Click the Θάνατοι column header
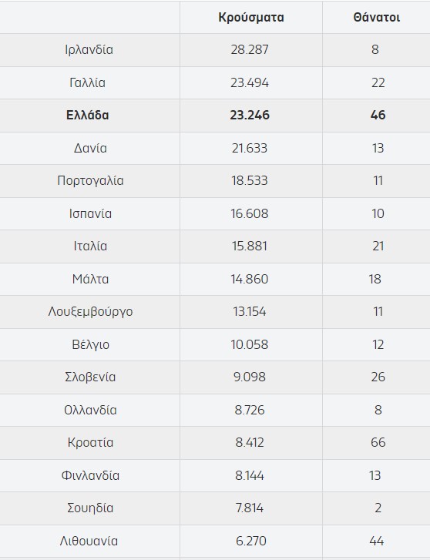This screenshot has height=560, width=430. 376,18
